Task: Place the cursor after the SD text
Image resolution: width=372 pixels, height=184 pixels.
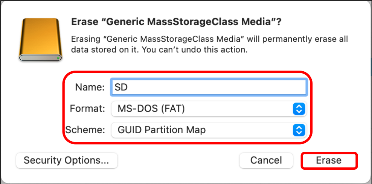Action: point(128,88)
